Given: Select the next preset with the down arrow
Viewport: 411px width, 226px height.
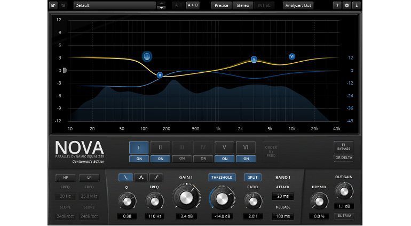Looking at the screenshot, I should click(x=161, y=7).
